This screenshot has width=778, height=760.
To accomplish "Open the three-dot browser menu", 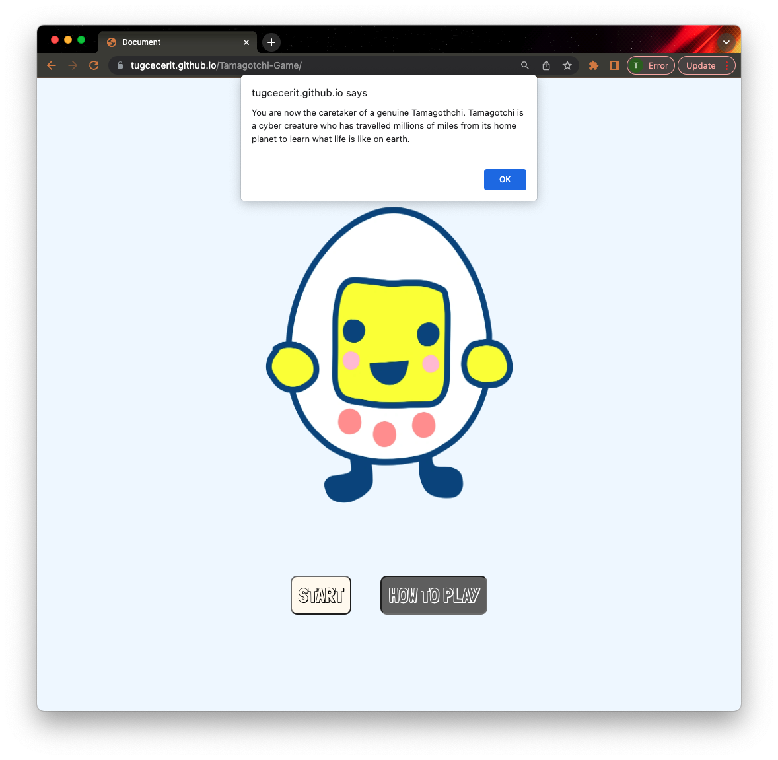I will [725, 65].
